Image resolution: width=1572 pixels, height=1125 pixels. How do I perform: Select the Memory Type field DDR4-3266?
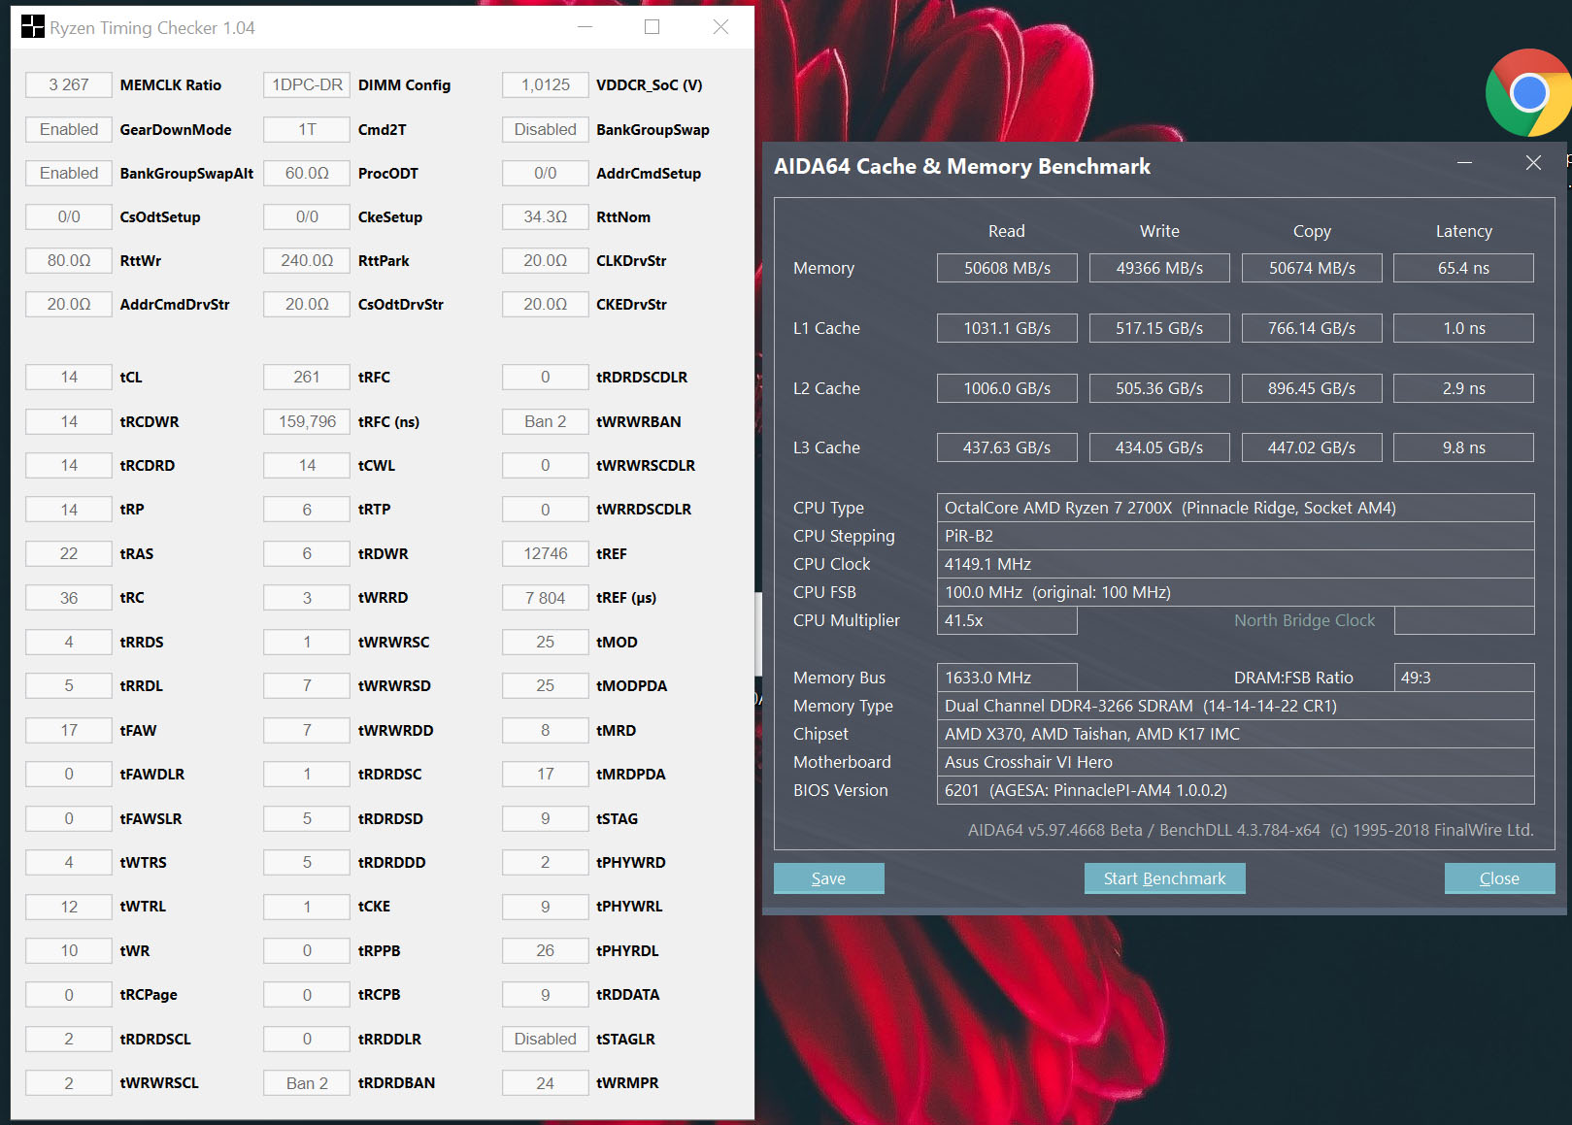pyautogui.click(x=1235, y=706)
